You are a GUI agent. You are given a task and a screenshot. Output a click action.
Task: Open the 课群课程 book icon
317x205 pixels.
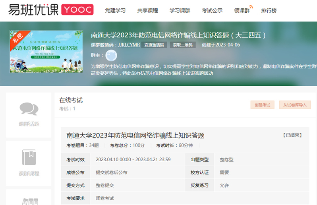29,157
